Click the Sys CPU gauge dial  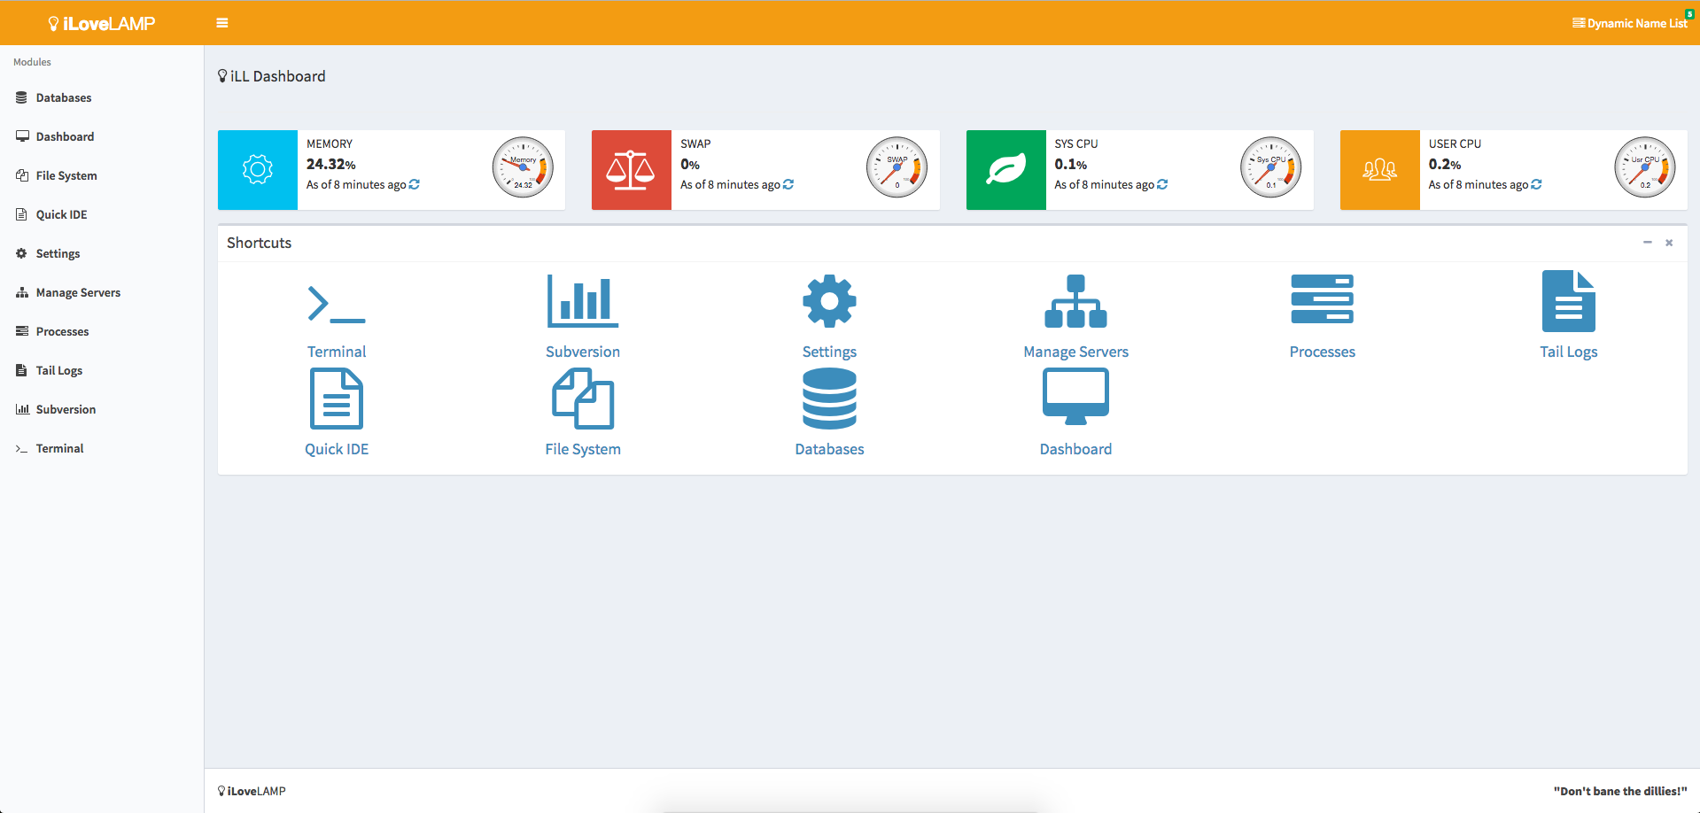tap(1271, 167)
